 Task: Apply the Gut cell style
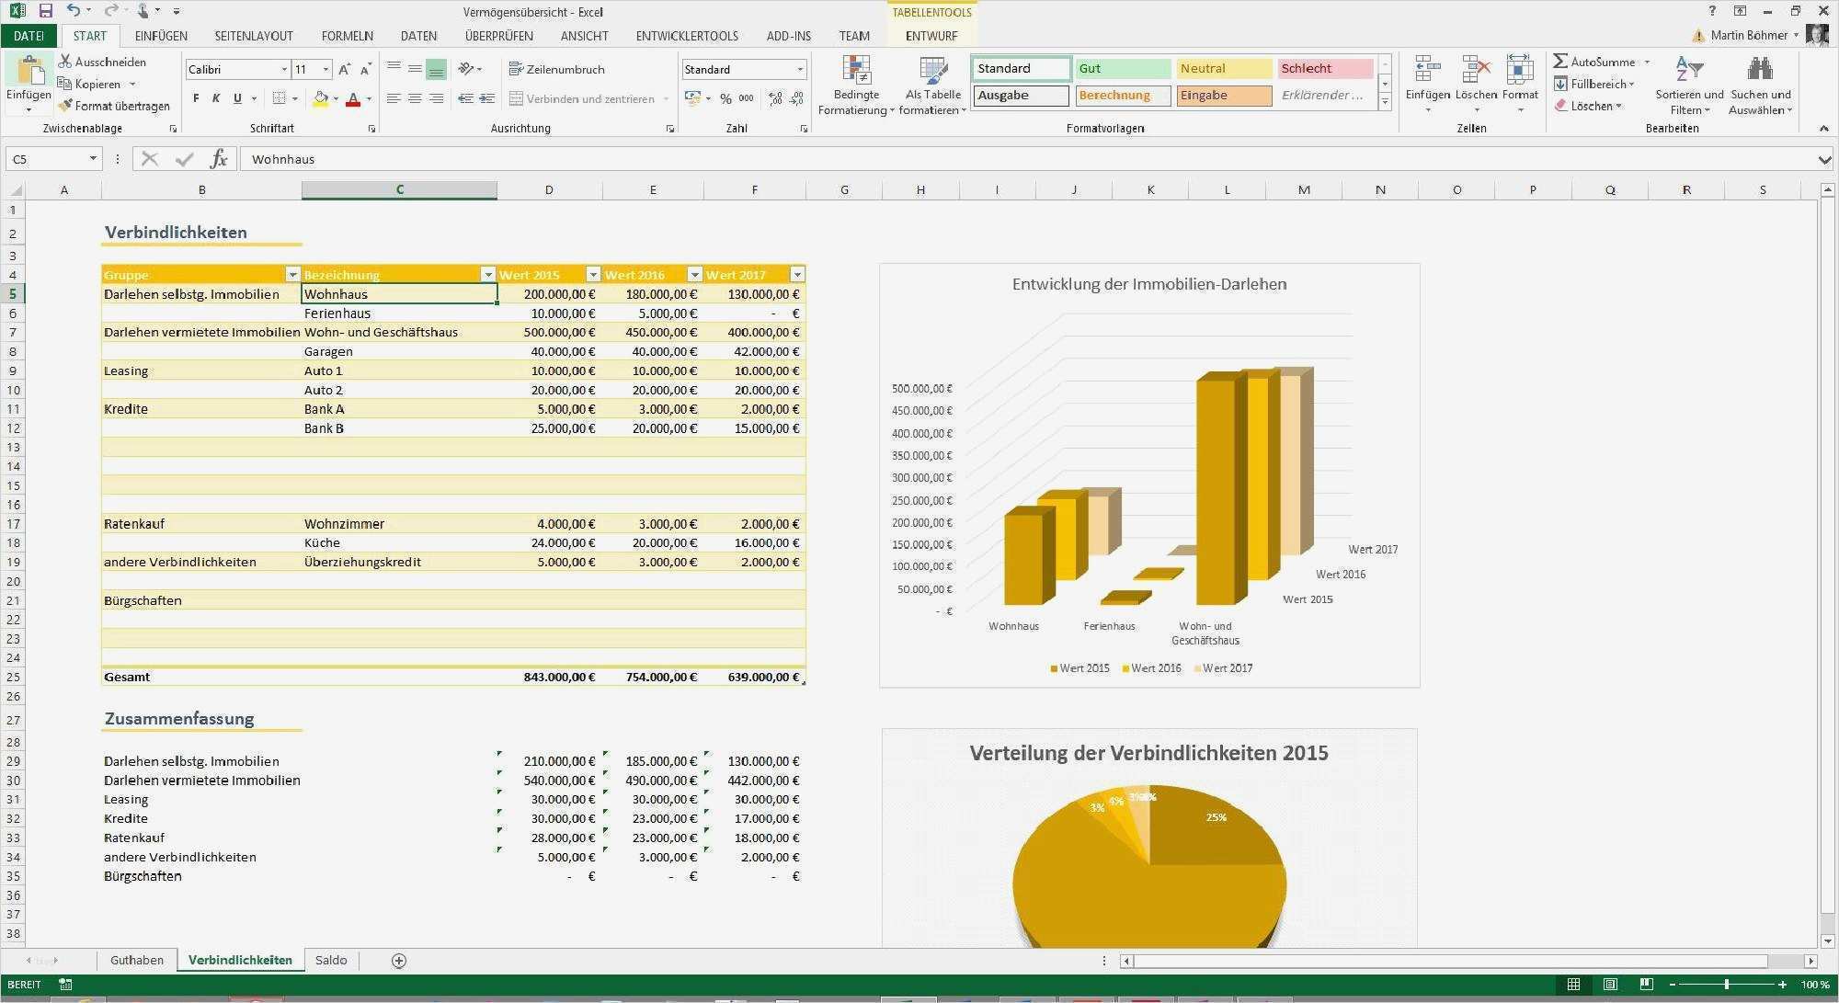[1123, 68]
